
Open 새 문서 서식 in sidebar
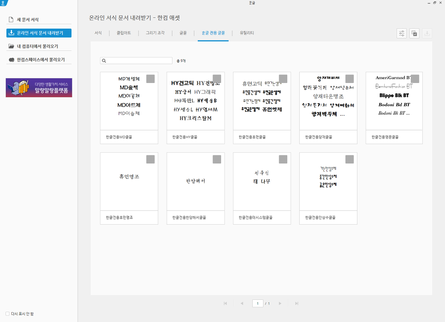pos(39,20)
